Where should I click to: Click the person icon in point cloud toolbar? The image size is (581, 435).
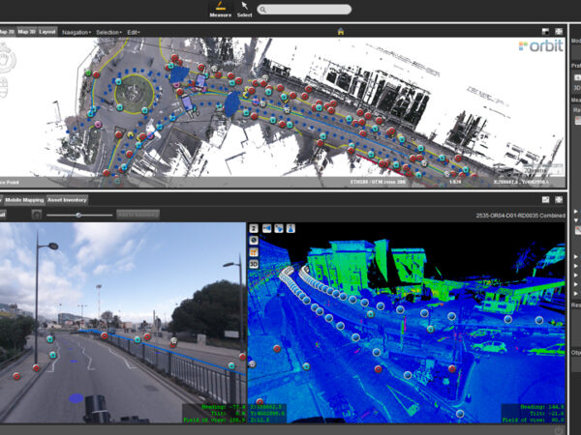tap(291, 228)
